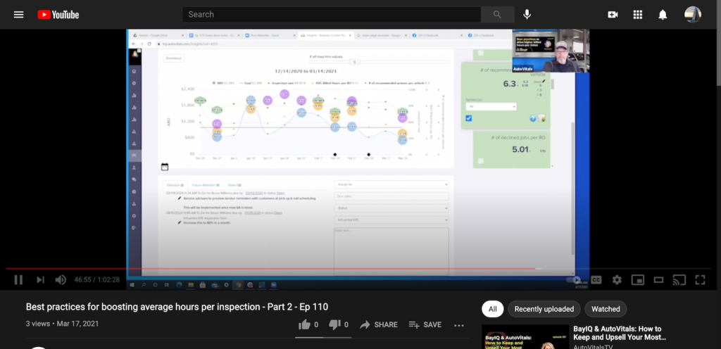Viewport: 721px width, 349px height.
Task: Enable theater mode
Action: click(658, 279)
